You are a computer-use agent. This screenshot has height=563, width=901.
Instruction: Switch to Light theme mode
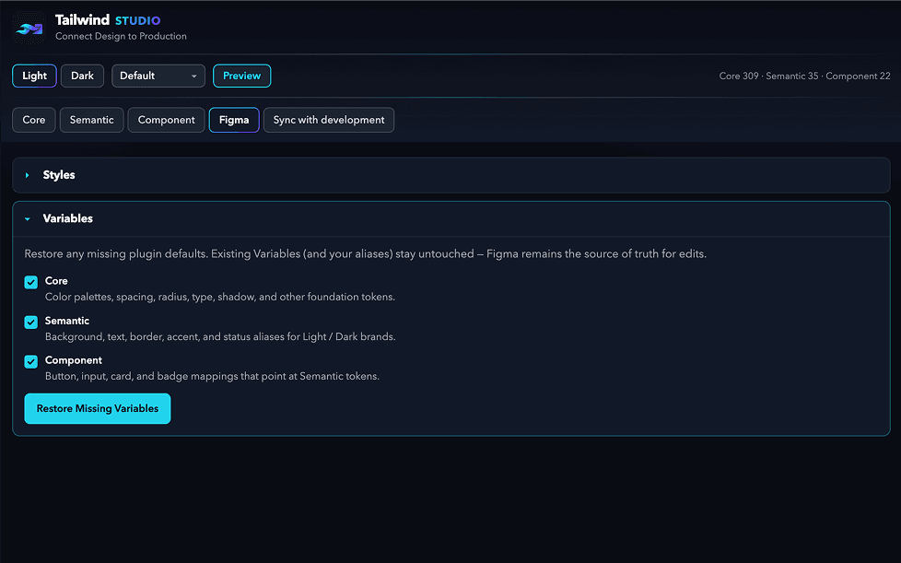pyautogui.click(x=34, y=76)
